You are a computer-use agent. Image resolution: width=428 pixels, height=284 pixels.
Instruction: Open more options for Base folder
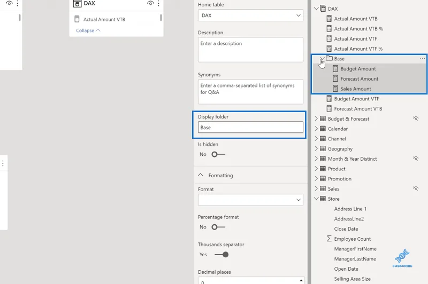click(x=422, y=58)
